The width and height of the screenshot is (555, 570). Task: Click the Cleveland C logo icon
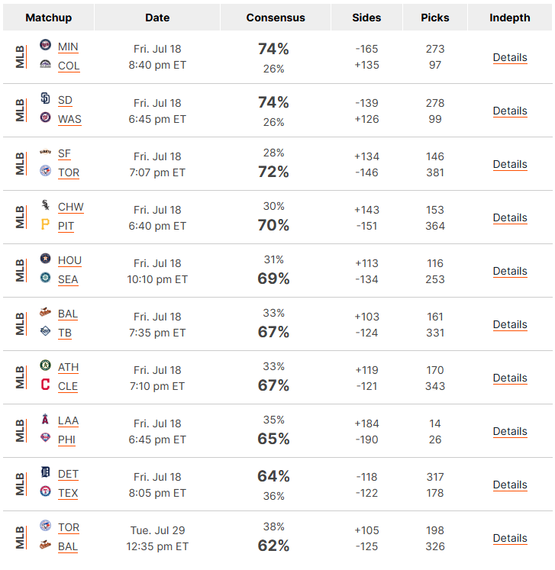click(x=45, y=385)
